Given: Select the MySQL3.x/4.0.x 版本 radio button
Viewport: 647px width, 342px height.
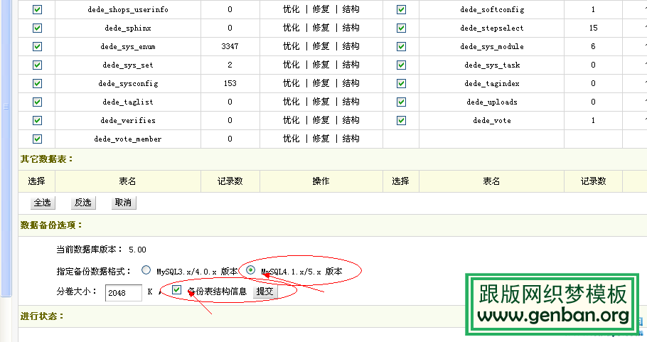Looking at the screenshot, I should coord(146,270).
